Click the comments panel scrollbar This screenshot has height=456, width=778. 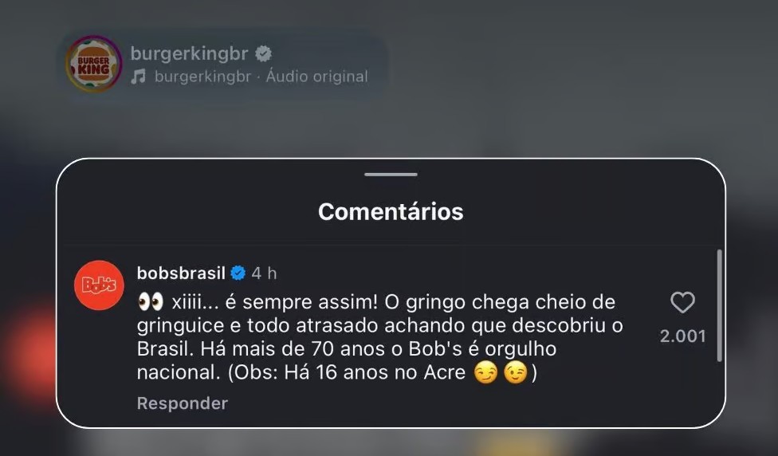(720, 305)
